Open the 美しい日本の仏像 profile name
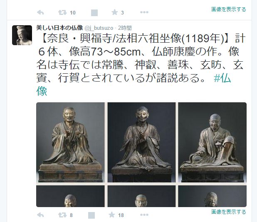Screen dimensions: 257x222 59,28
